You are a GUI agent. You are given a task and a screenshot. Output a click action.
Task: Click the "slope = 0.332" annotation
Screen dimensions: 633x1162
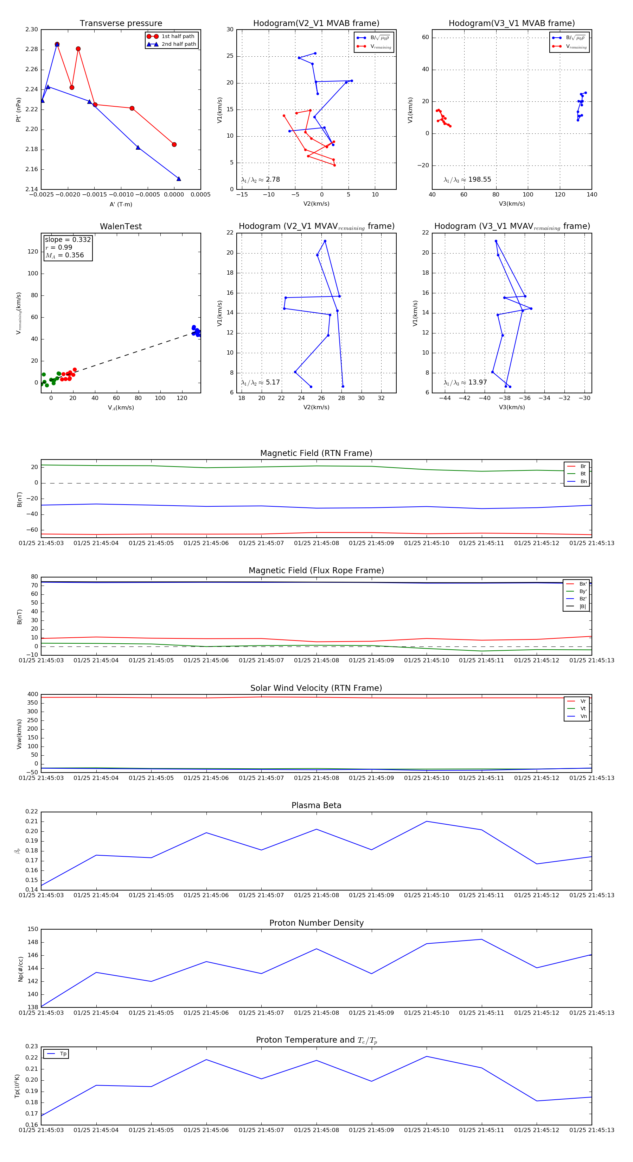click(x=68, y=240)
